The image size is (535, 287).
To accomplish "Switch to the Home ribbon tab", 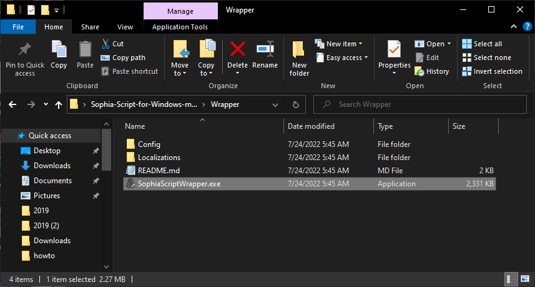I will click(x=54, y=27).
